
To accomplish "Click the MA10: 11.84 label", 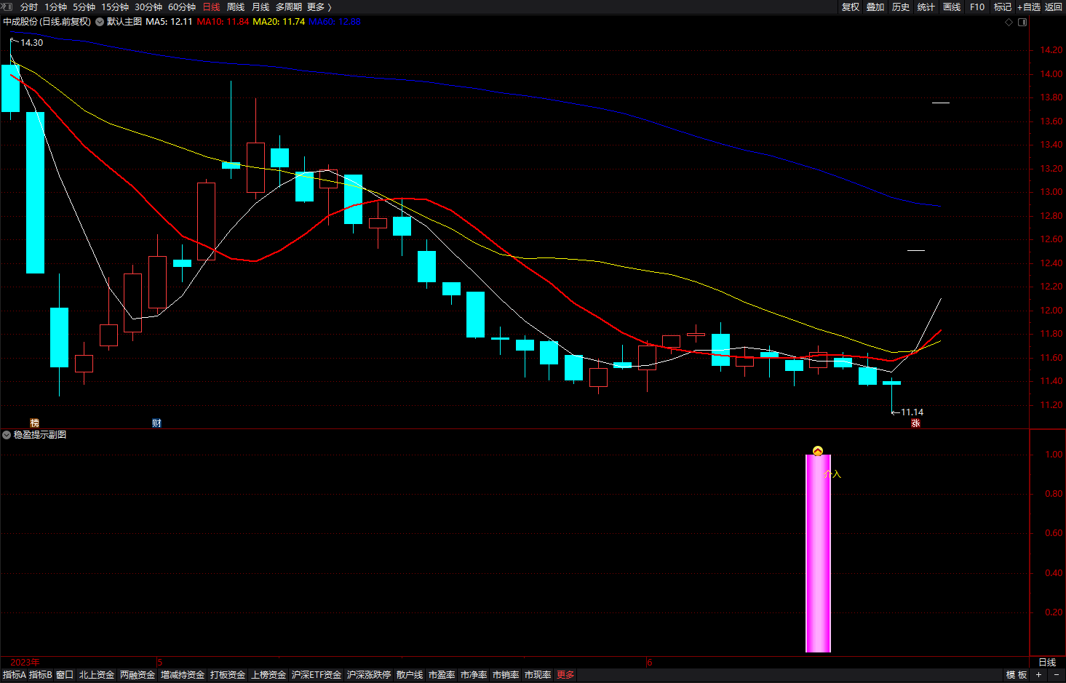I will point(223,22).
